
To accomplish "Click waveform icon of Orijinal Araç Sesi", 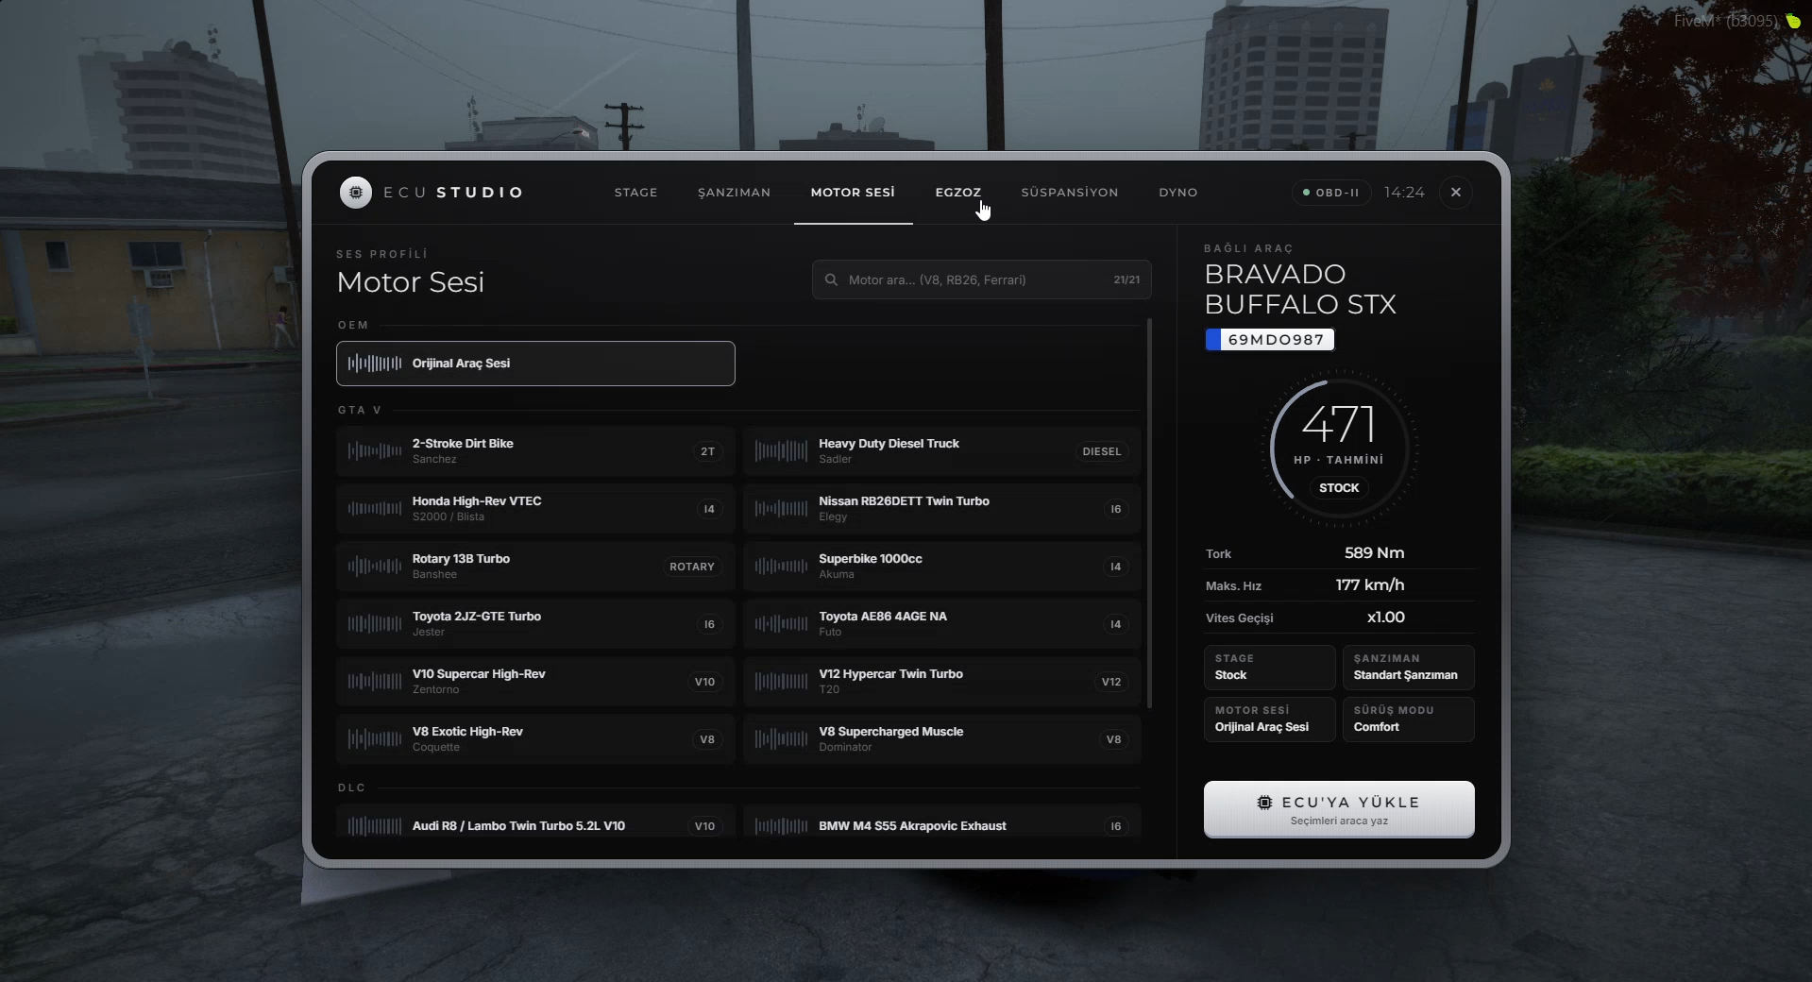I will 375,364.
